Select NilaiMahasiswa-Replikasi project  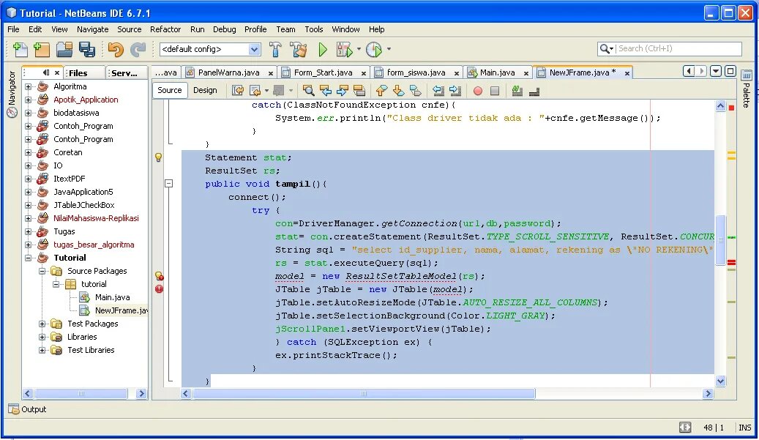(96, 218)
